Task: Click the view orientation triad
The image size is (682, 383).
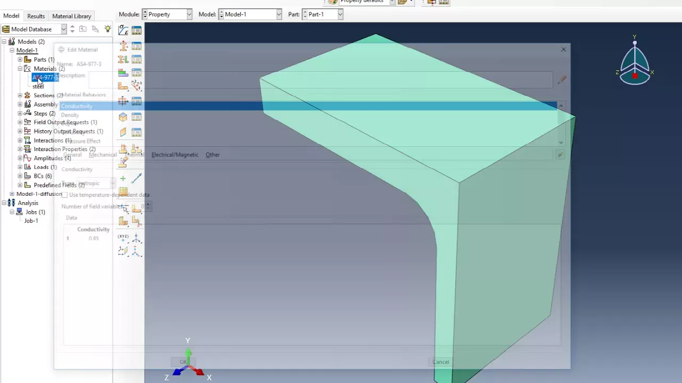Action: click(x=635, y=61)
